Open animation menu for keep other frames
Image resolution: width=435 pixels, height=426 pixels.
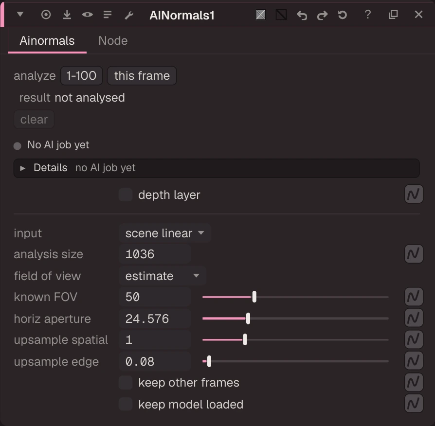coord(414,382)
